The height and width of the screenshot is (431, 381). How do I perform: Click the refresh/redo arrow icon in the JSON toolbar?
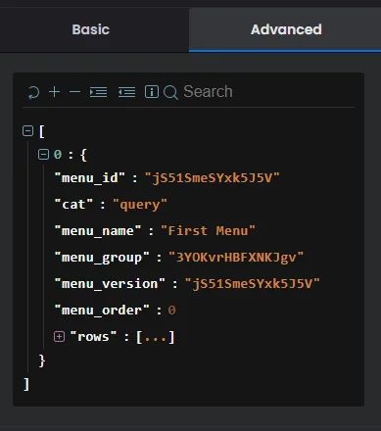33,92
